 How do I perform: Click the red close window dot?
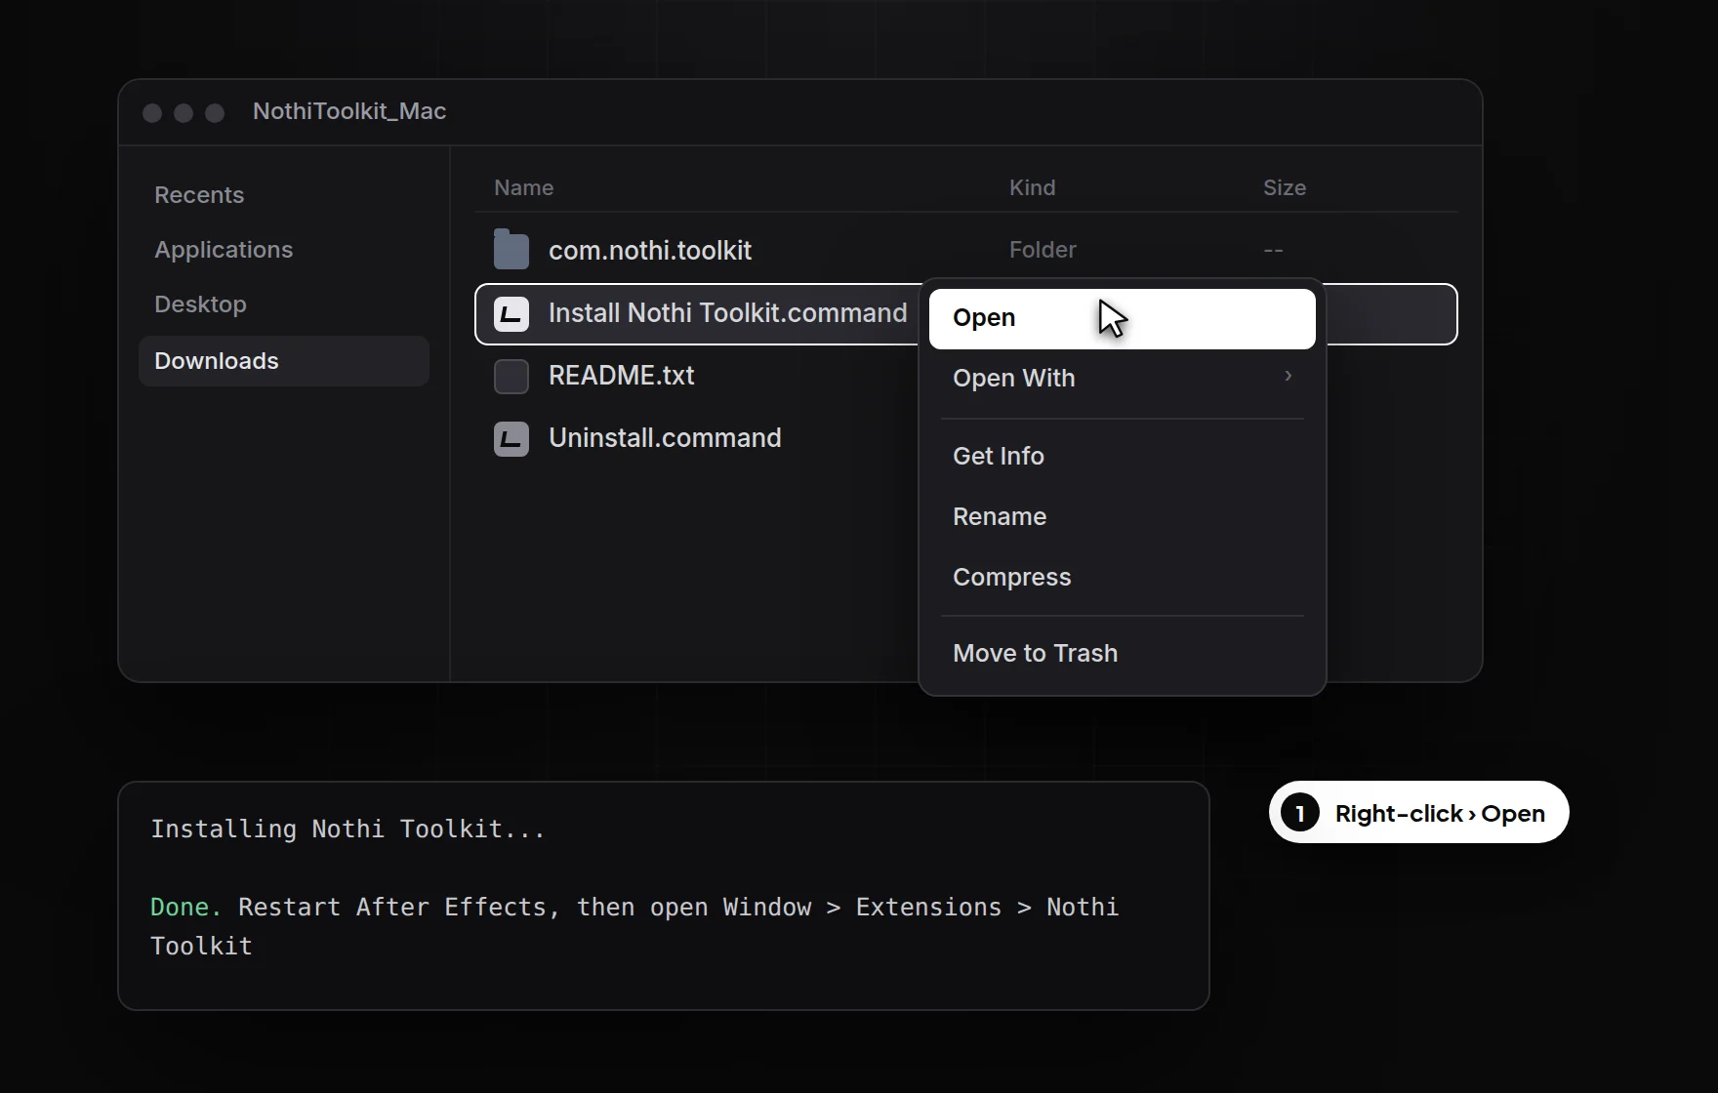(x=152, y=113)
